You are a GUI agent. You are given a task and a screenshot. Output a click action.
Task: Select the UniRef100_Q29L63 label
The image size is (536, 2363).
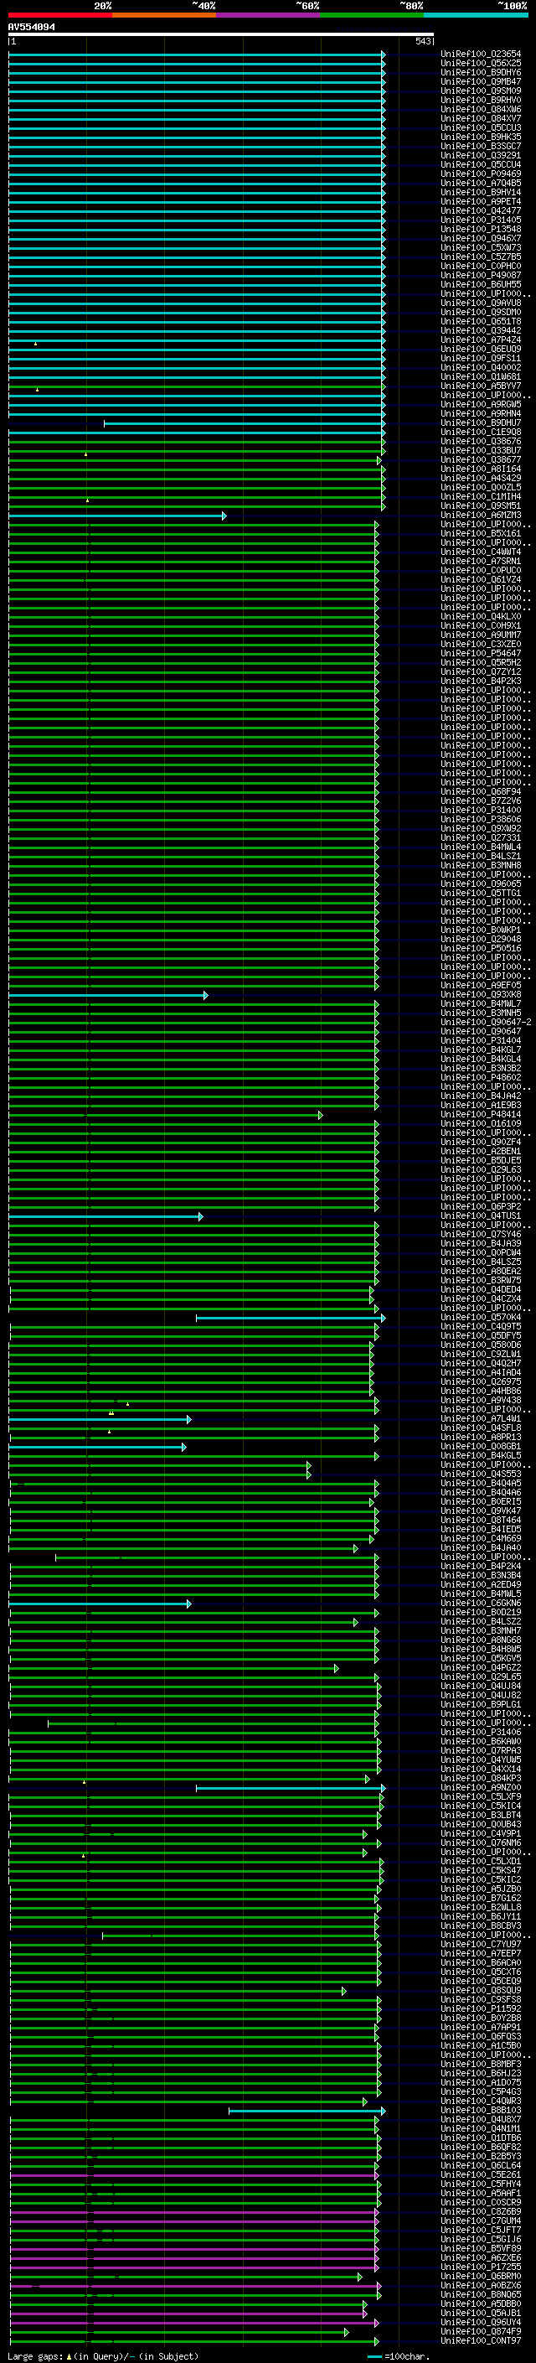[x=480, y=1170]
